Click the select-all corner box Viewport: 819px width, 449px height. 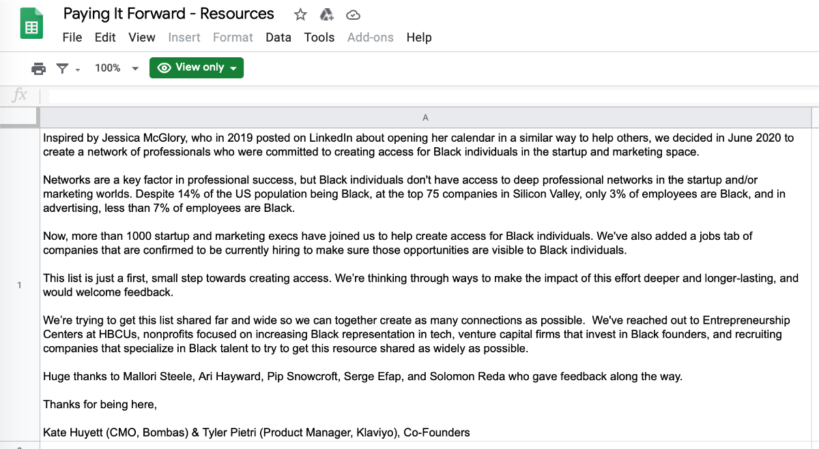coord(19,117)
